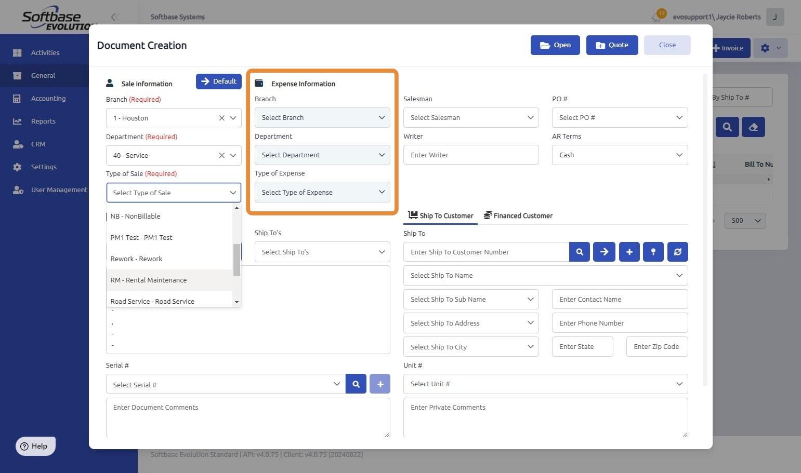Click the Ship To customer search icon
This screenshot has height=473, width=801.
coord(579,252)
